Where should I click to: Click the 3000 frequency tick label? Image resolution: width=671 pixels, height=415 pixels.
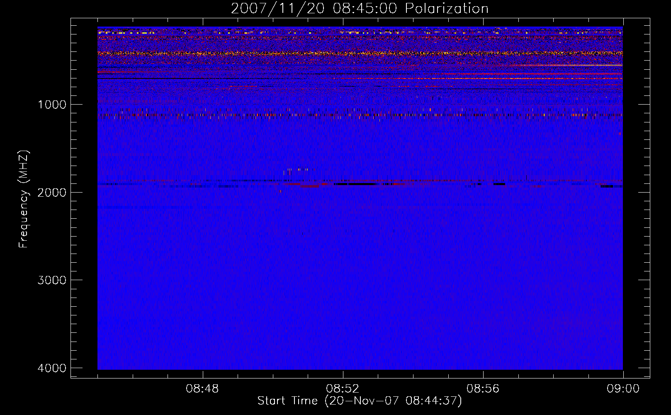click(52, 280)
